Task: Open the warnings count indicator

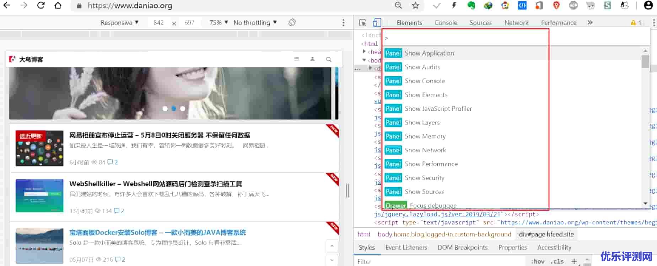Action: [x=636, y=22]
